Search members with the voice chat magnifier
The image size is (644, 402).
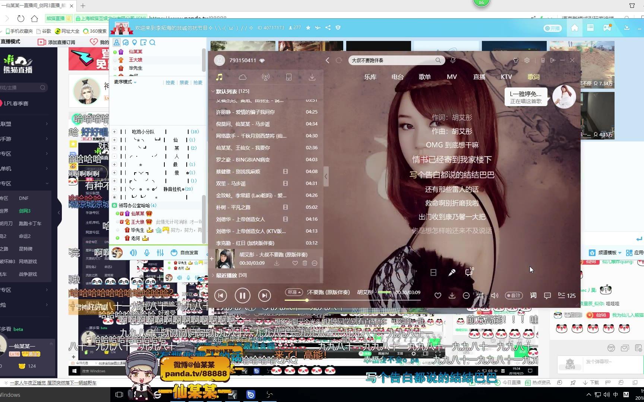(x=152, y=42)
